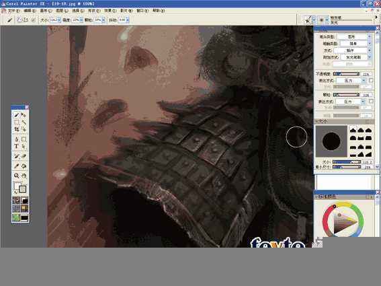381x286 pixels.
Task: Open the 附加方式 subcategory dropdown
Action: (x=355, y=57)
